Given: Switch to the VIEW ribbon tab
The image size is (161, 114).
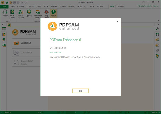Looking at the screenshot, I should (13, 6).
